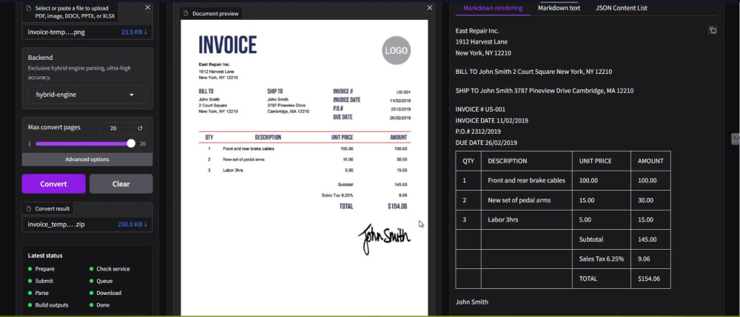Click the Subtotal cell in rendered table
The height and width of the screenshot is (317, 740).
601,239
